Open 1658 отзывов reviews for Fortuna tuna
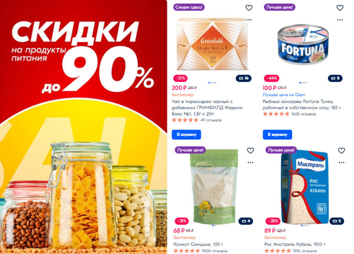The height and width of the screenshot is (254, 354). click(x=303, y=114)
